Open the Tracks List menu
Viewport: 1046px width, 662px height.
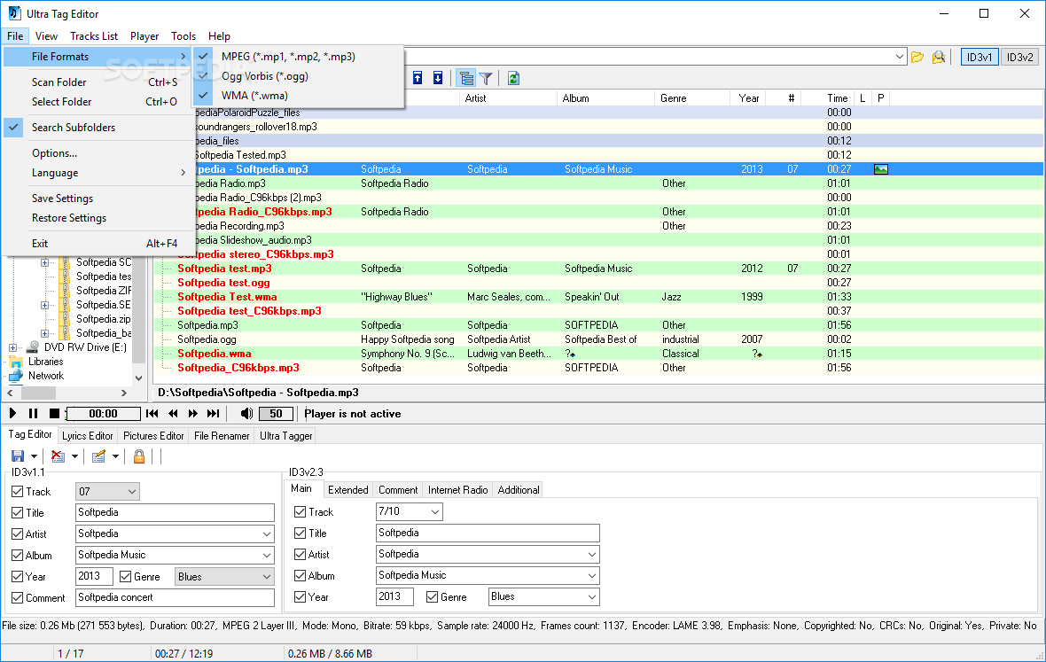pyautogui.click(x=93, y=36)
